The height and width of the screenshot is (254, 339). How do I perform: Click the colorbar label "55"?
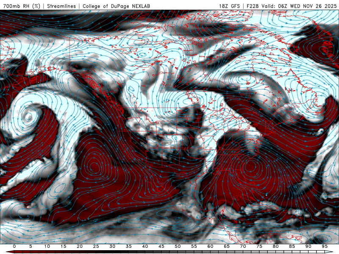[194, 246]
